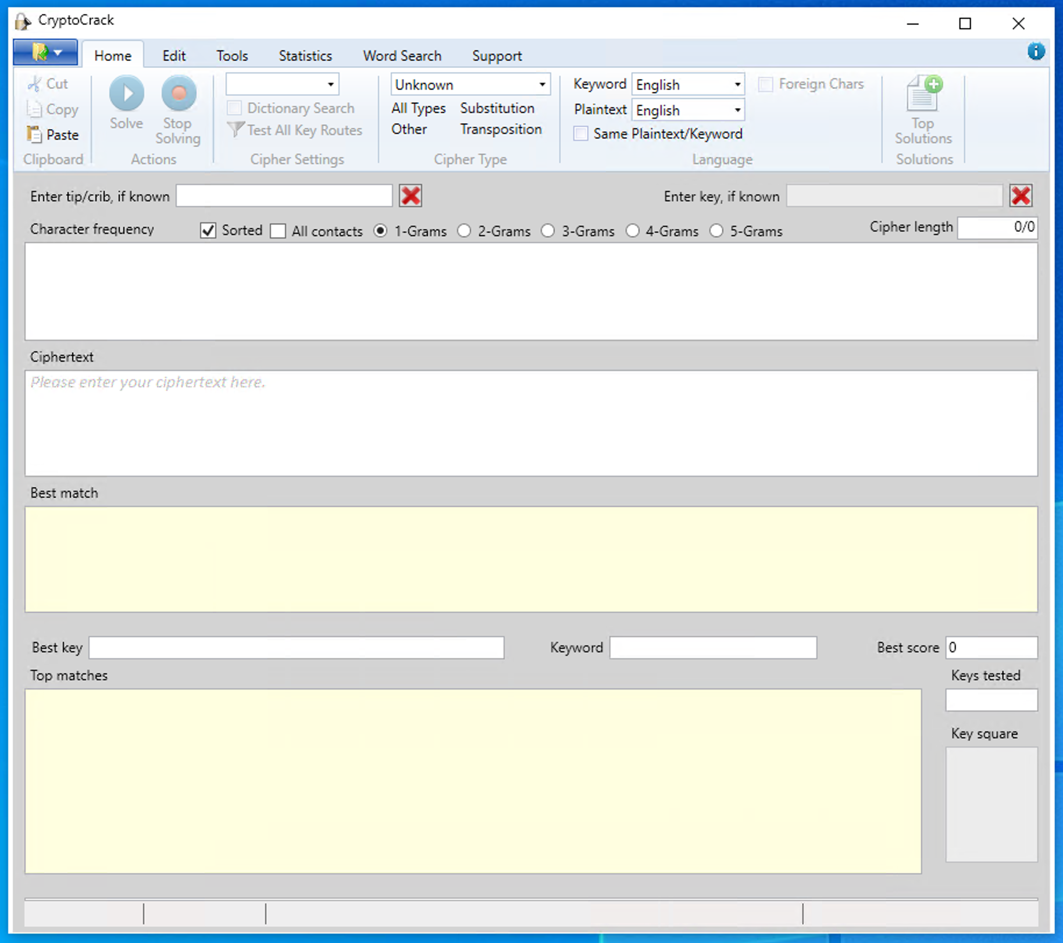The width and height of the screenshot is (1063, 943).
Task: Click the Stop Solving record icon
Action: 179,93
